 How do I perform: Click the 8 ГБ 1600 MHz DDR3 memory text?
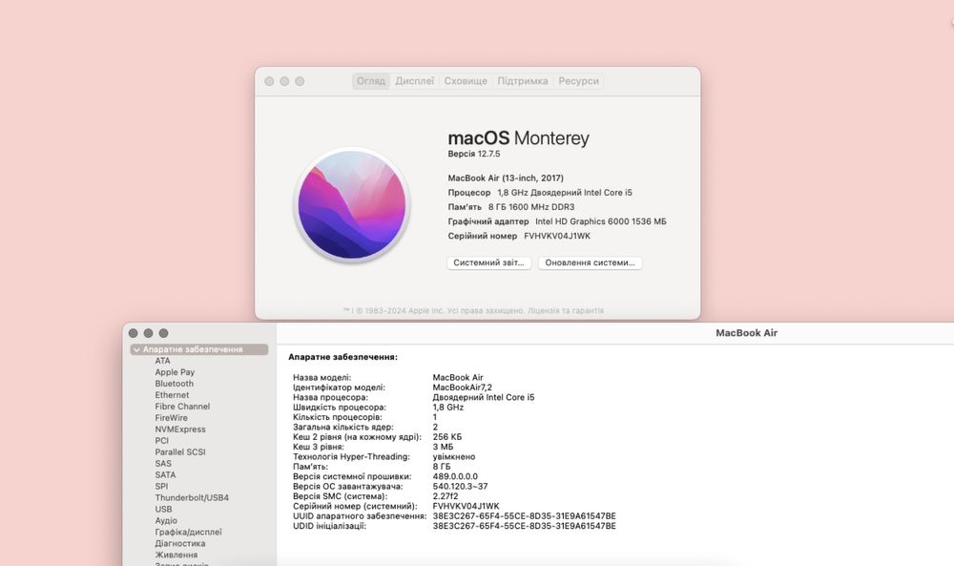pos(531,207)
